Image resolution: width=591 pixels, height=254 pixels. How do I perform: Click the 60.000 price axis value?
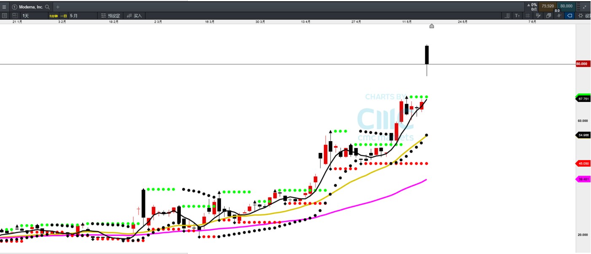[x=583, y=121]
